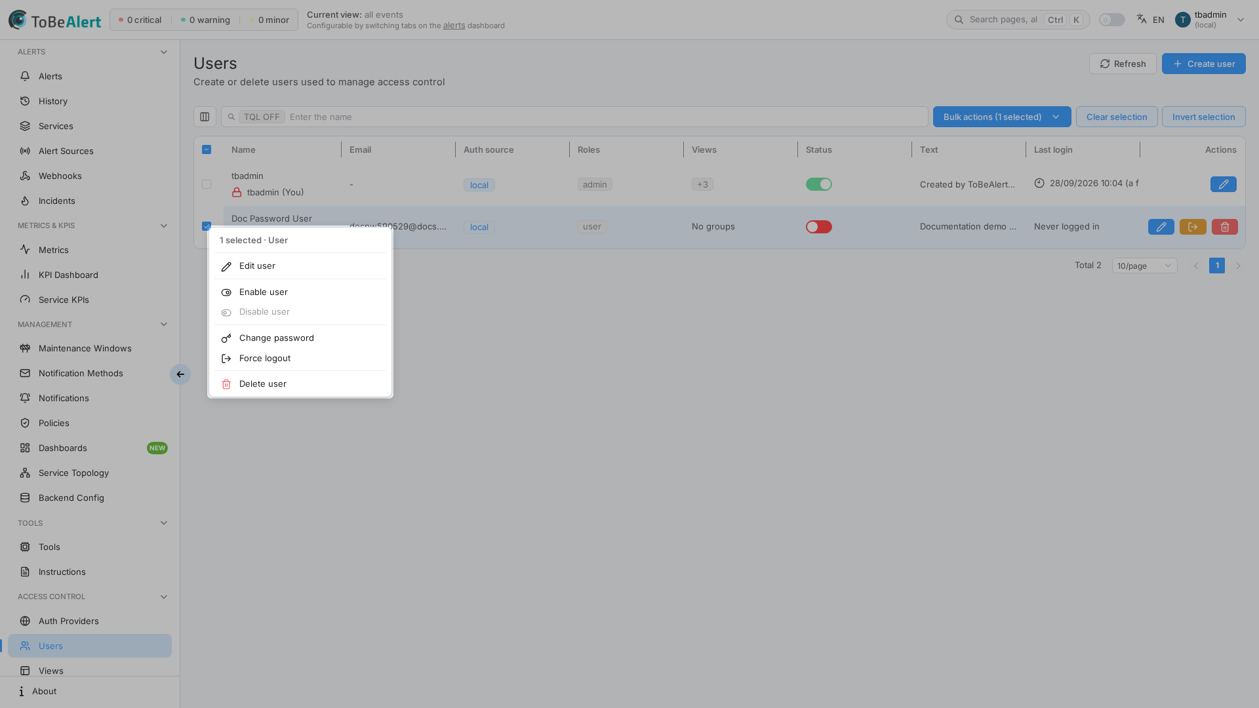Image resolution: width=1259 pixels, height=708 pixels.
Task: Open Alerts bell in sidebar
Action: tap(90, 77)
